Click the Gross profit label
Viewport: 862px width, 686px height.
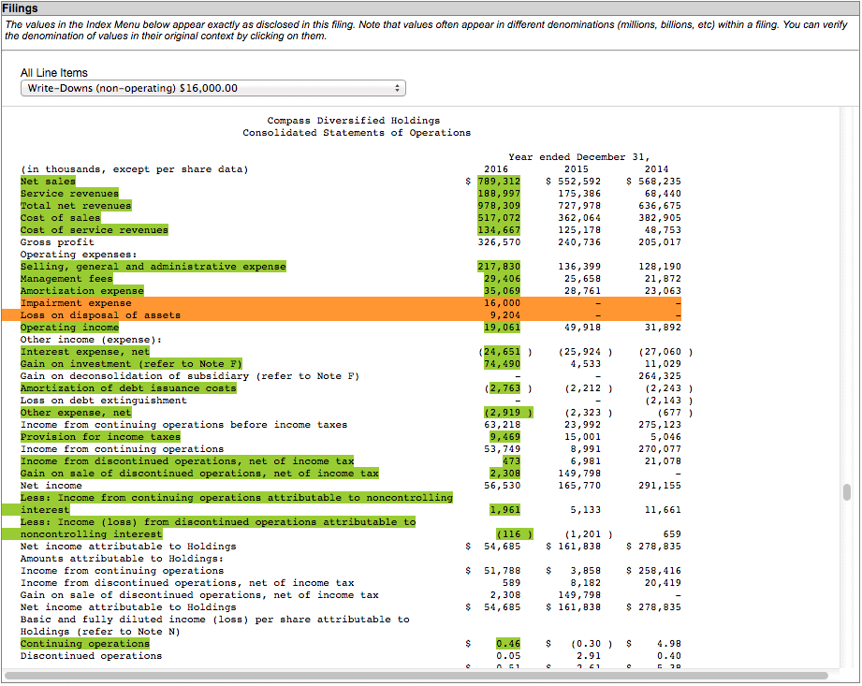57,242
